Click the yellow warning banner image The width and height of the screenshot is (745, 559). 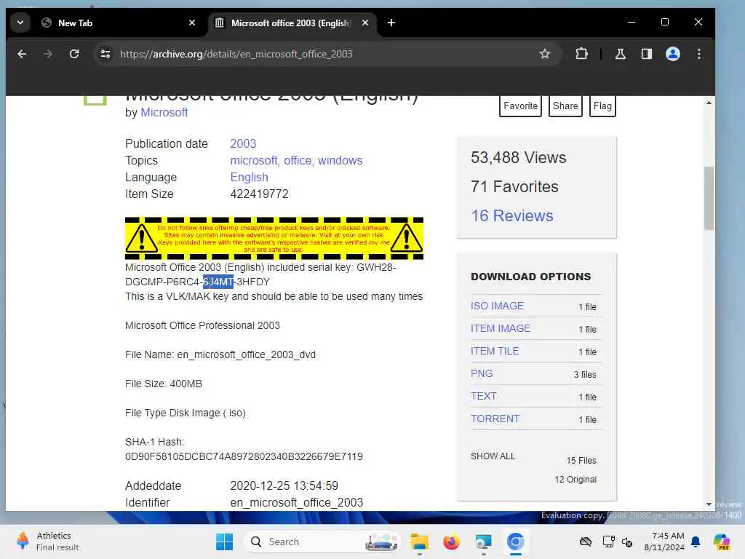[274, 238]
